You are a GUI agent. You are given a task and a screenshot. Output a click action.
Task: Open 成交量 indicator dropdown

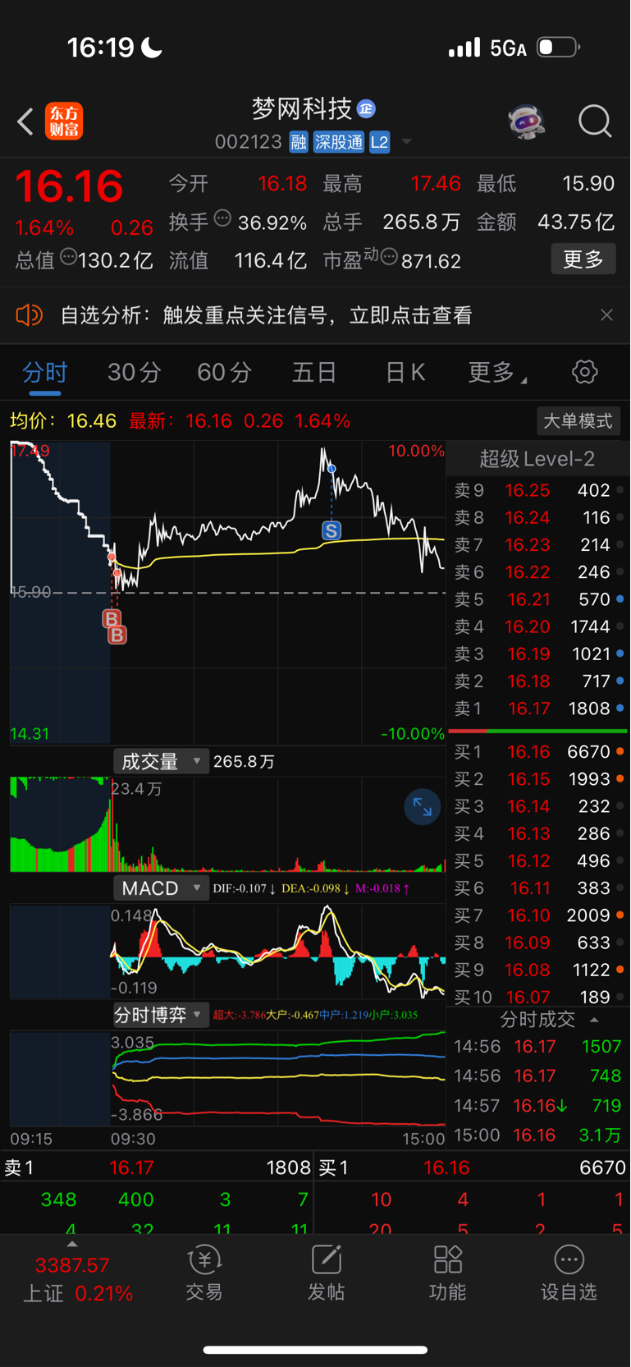[160, 762]
